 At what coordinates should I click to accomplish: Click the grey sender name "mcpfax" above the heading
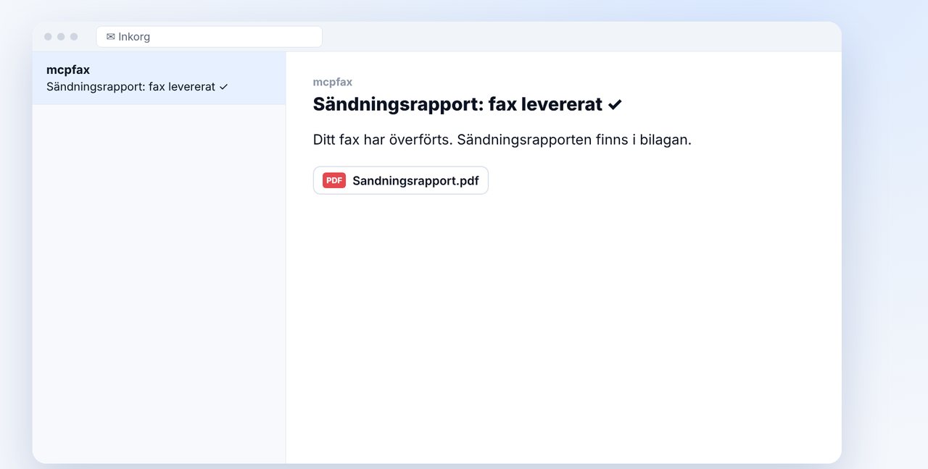(x=333, y=82)
